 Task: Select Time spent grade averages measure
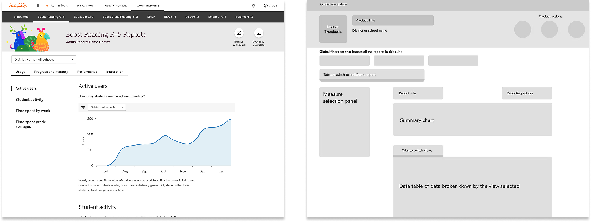pyautogui.click(x=31, y=124)
